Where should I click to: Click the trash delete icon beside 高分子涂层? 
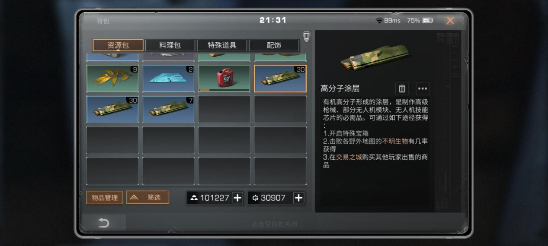[x=402, y=88]
